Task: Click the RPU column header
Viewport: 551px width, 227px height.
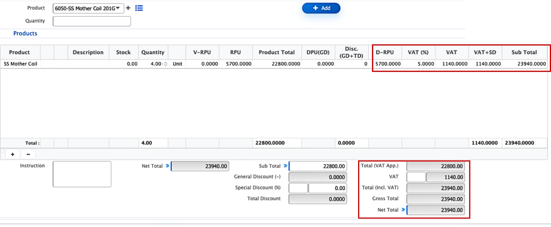Action: tap(235, 52)
